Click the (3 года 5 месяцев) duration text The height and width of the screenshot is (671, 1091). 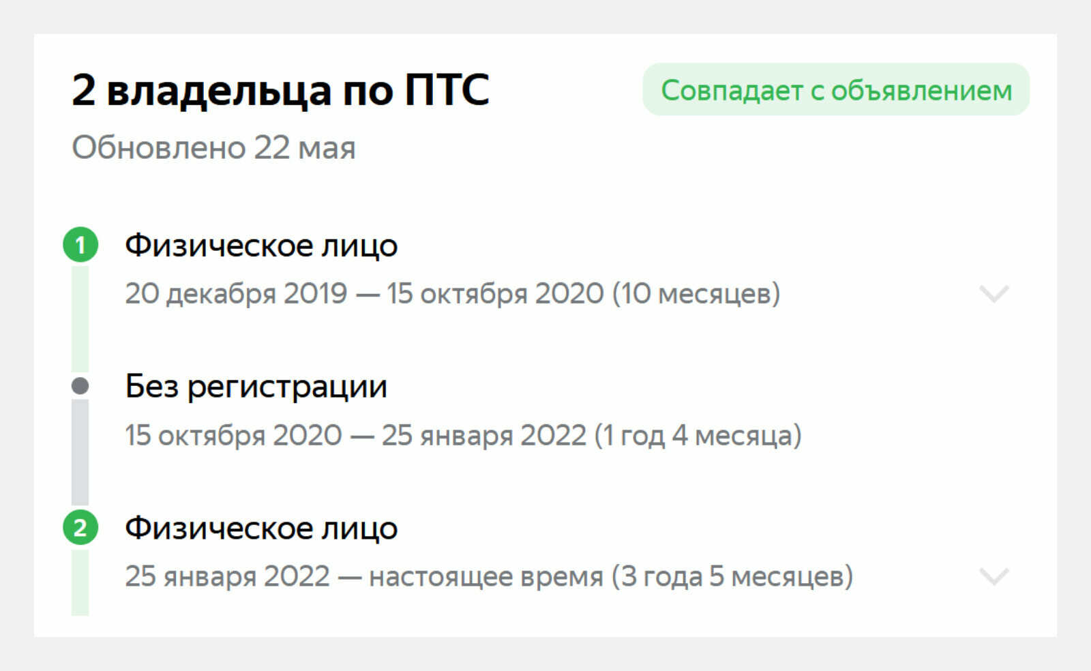732,577
